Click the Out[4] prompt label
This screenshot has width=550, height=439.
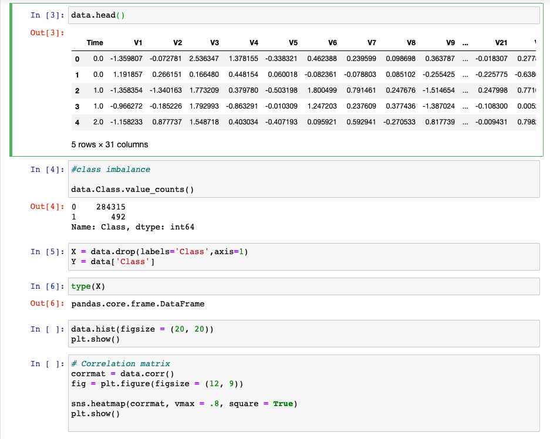pyautogui.click(x=48, y=206)
